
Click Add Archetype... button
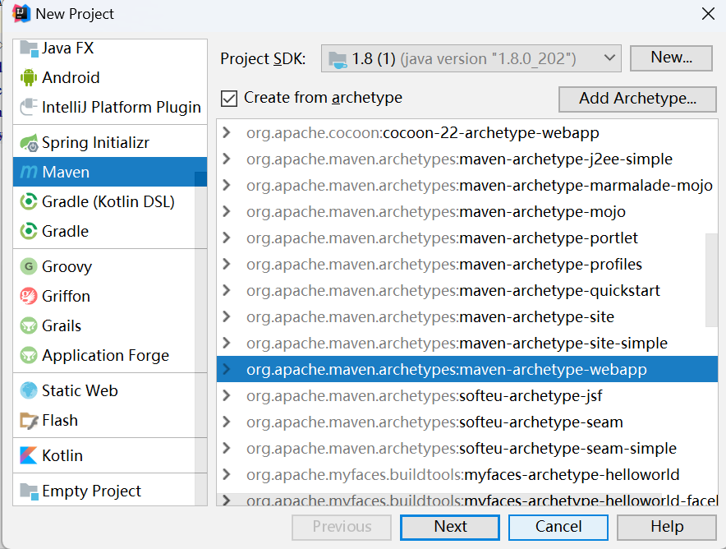[637, 99]
